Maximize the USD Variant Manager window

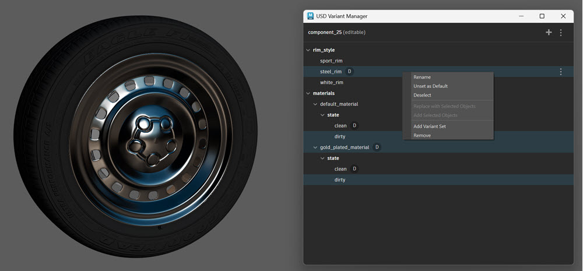coord(542,16)
